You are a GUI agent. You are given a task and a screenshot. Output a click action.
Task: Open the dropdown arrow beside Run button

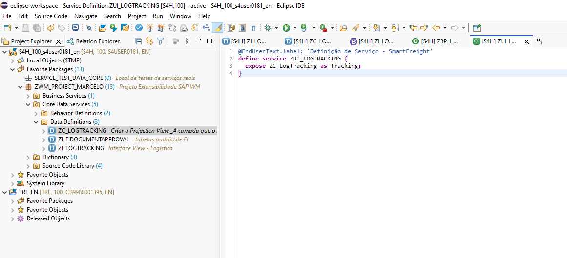295,28
